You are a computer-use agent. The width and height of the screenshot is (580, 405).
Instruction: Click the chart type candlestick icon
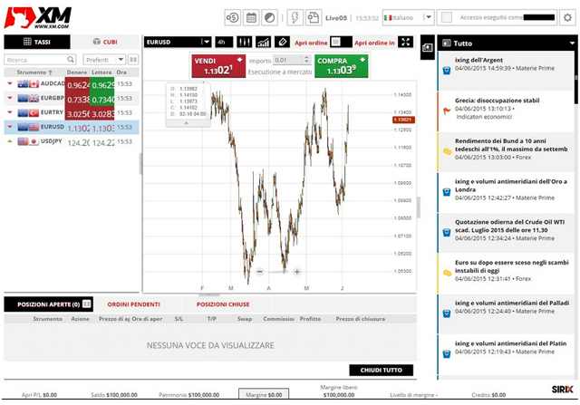point(245,42)
